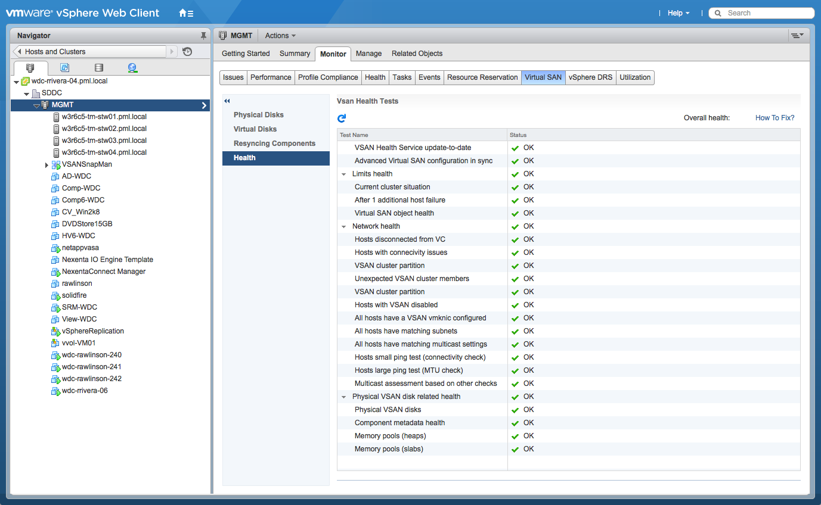Click the wdc-rrivera-06 VM icon

click(x=55, y=391)
